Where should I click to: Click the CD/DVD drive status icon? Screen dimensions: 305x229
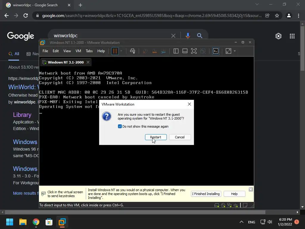(223, 205)
